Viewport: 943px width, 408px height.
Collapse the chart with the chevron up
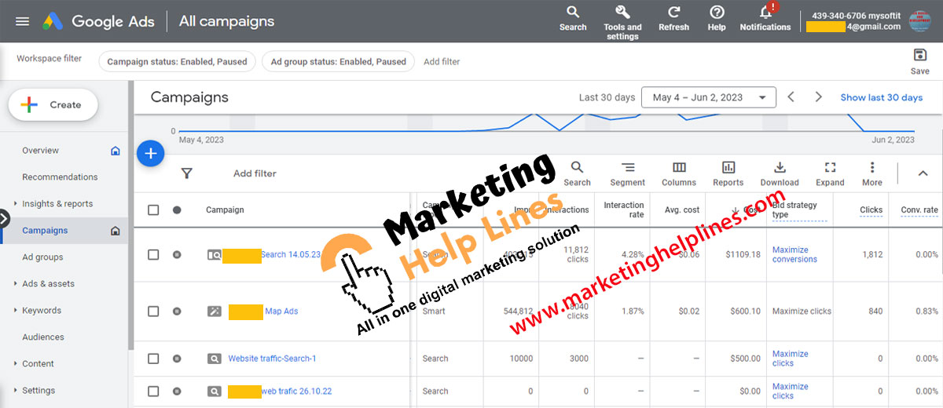[x=923, y=173]
